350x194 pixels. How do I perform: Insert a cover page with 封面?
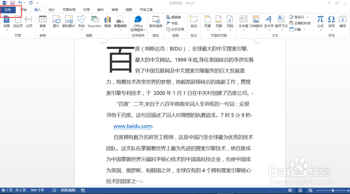[x=6, y=22]
